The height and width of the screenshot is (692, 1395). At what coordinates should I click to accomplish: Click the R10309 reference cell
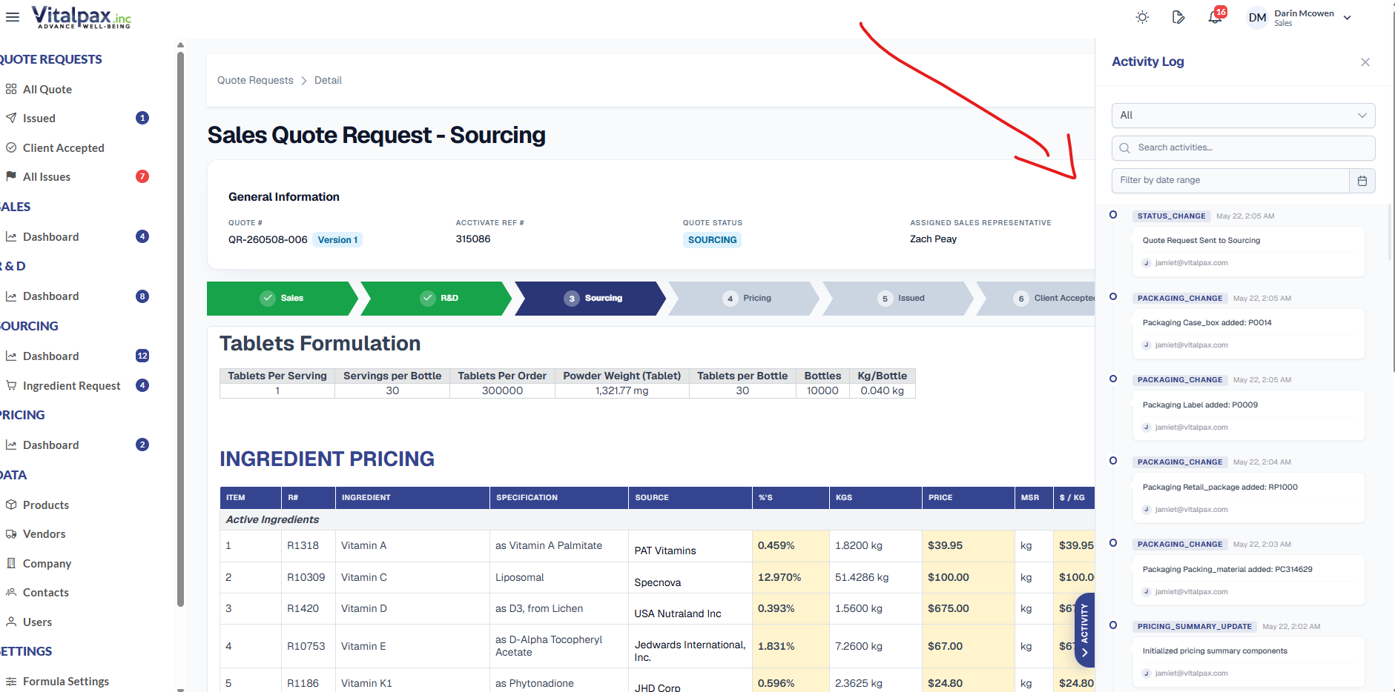tap(308, 578)
